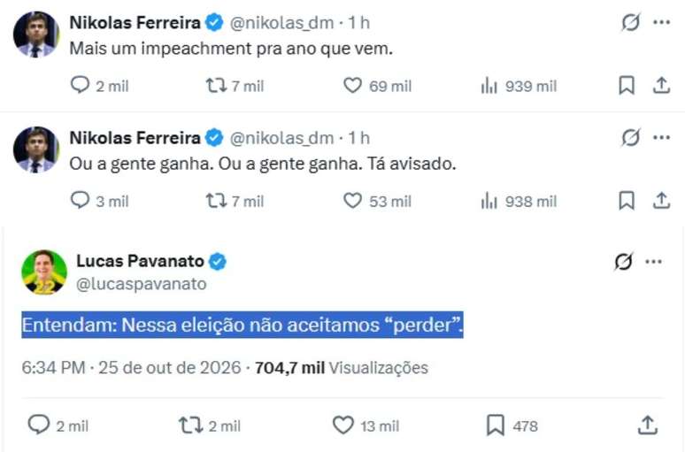Share the Lucas Pavanato tweet

(x=648, y=425)
